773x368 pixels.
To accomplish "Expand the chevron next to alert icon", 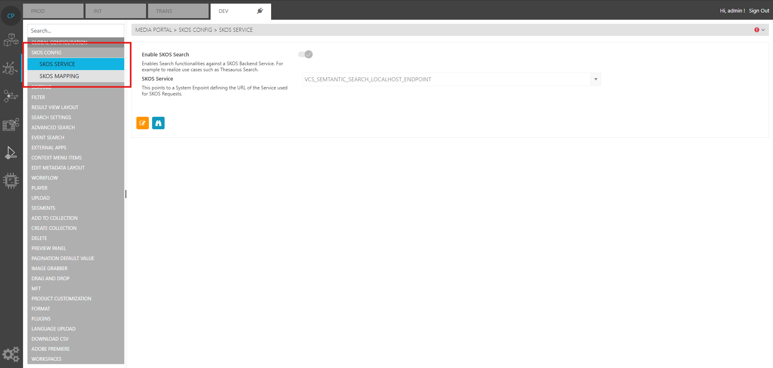I will [763, 30].
